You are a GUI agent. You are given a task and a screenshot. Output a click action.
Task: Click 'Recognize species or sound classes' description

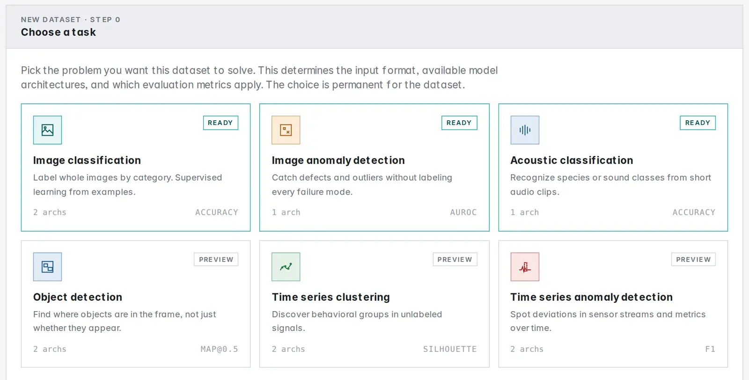[x=610, y=185]
